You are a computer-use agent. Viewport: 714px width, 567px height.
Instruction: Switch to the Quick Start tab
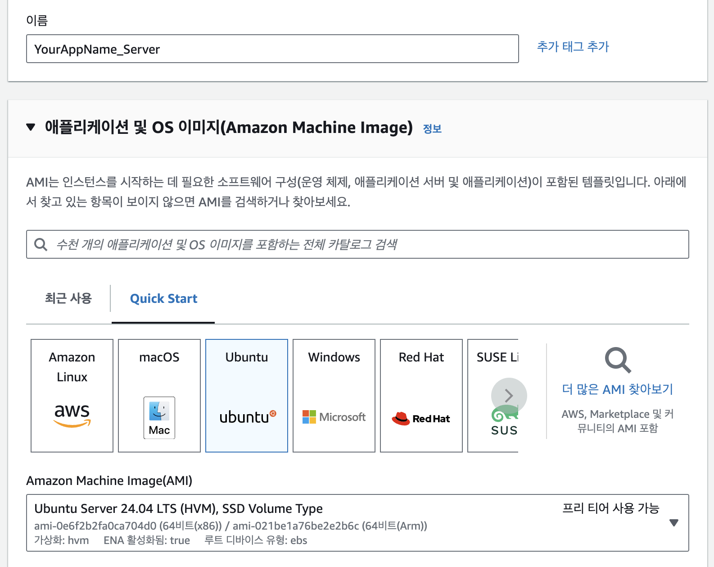163,298
